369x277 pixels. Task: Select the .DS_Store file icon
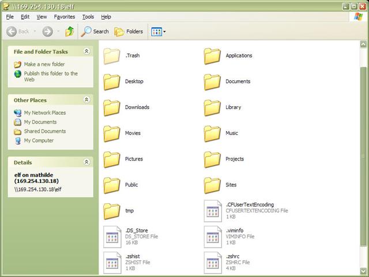112,237
